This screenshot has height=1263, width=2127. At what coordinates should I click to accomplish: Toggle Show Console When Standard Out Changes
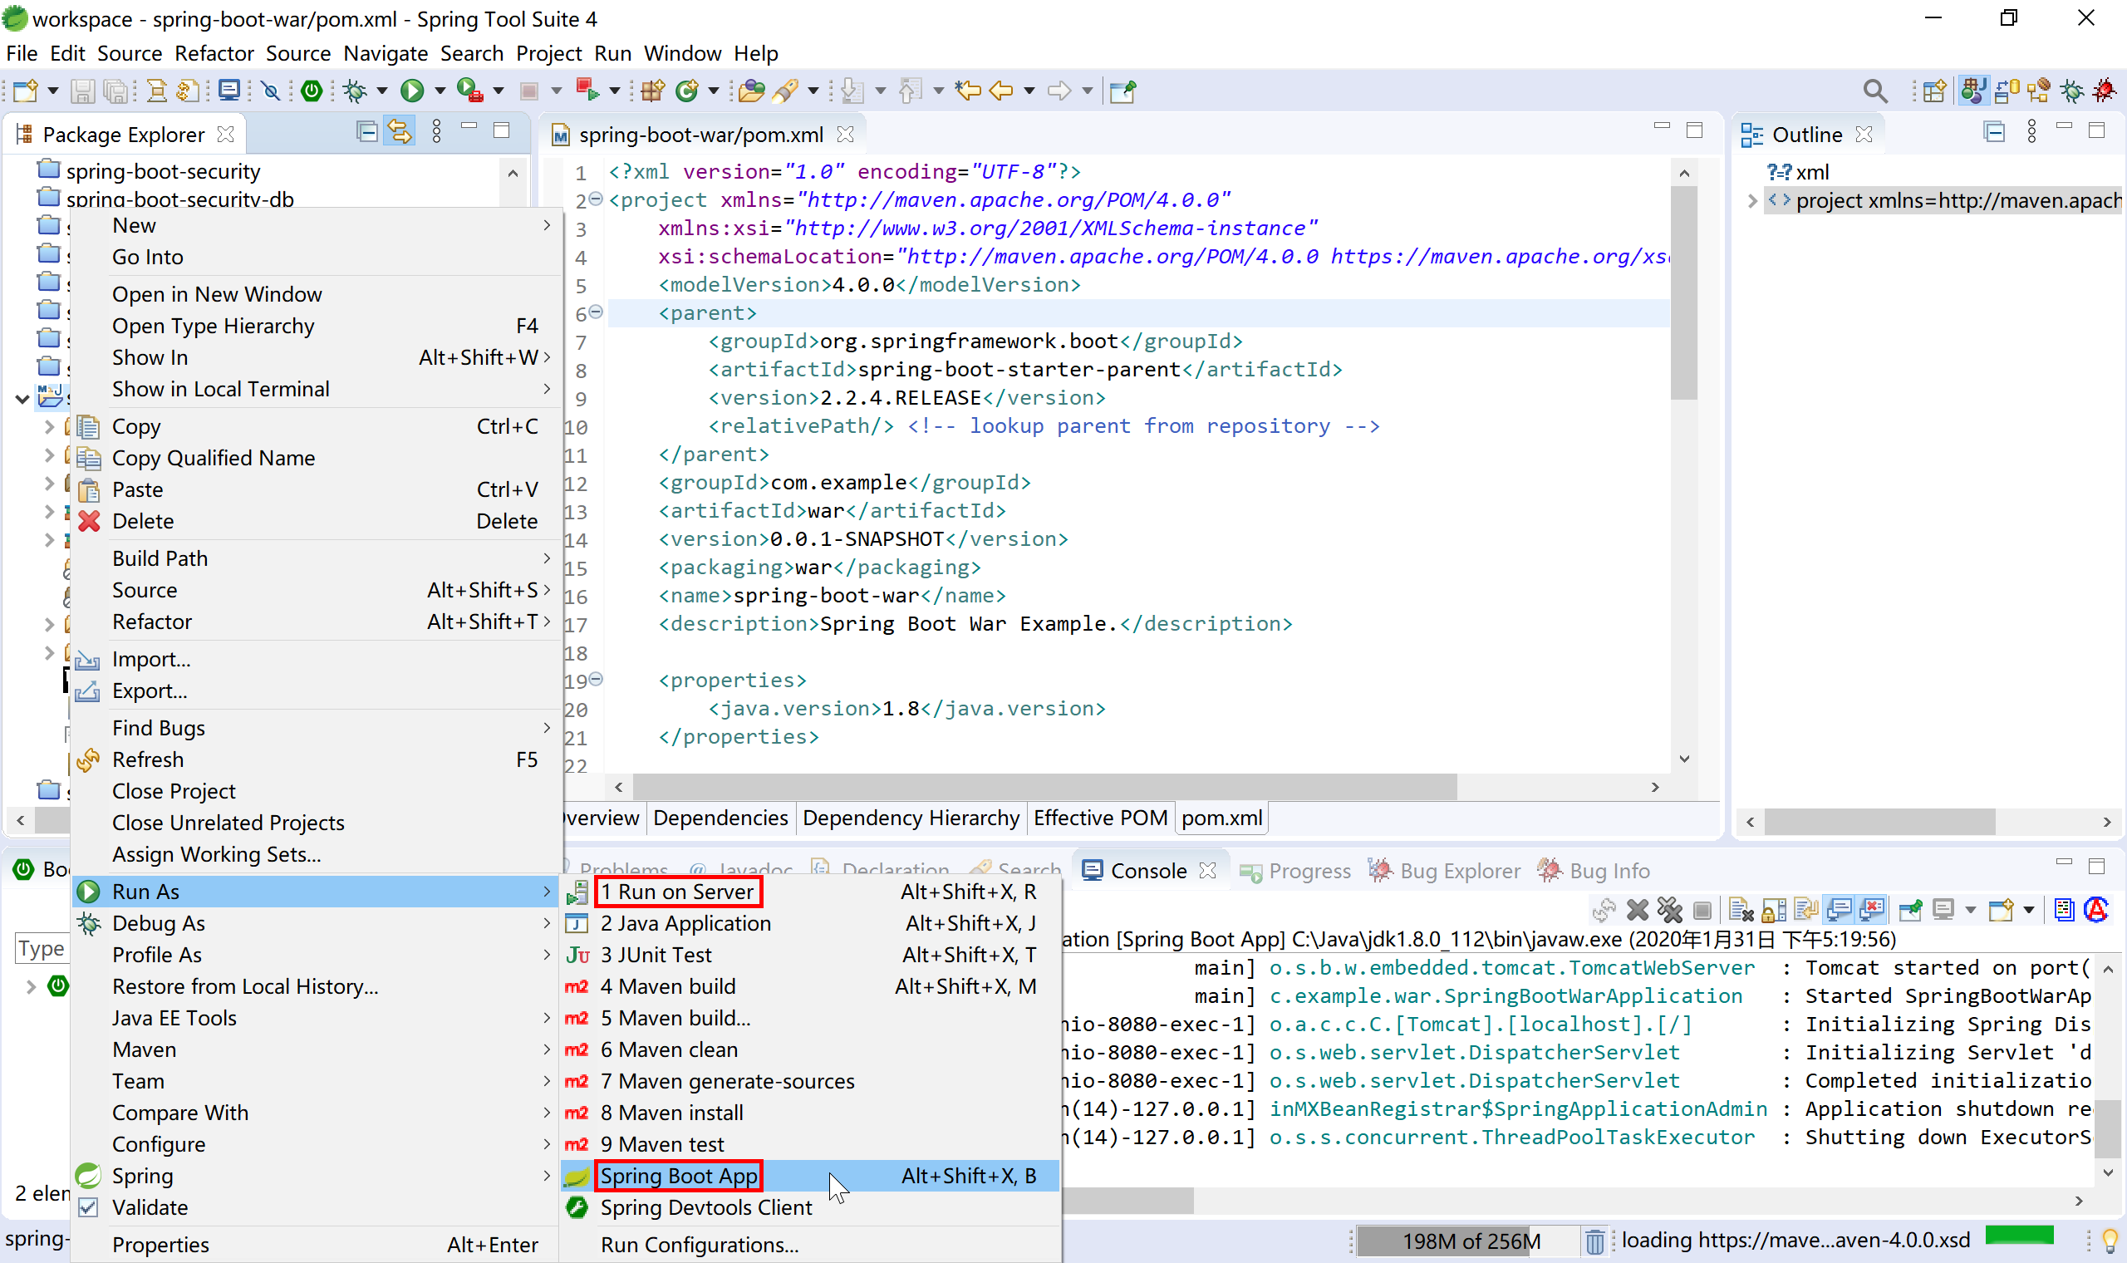[1839, 910]
